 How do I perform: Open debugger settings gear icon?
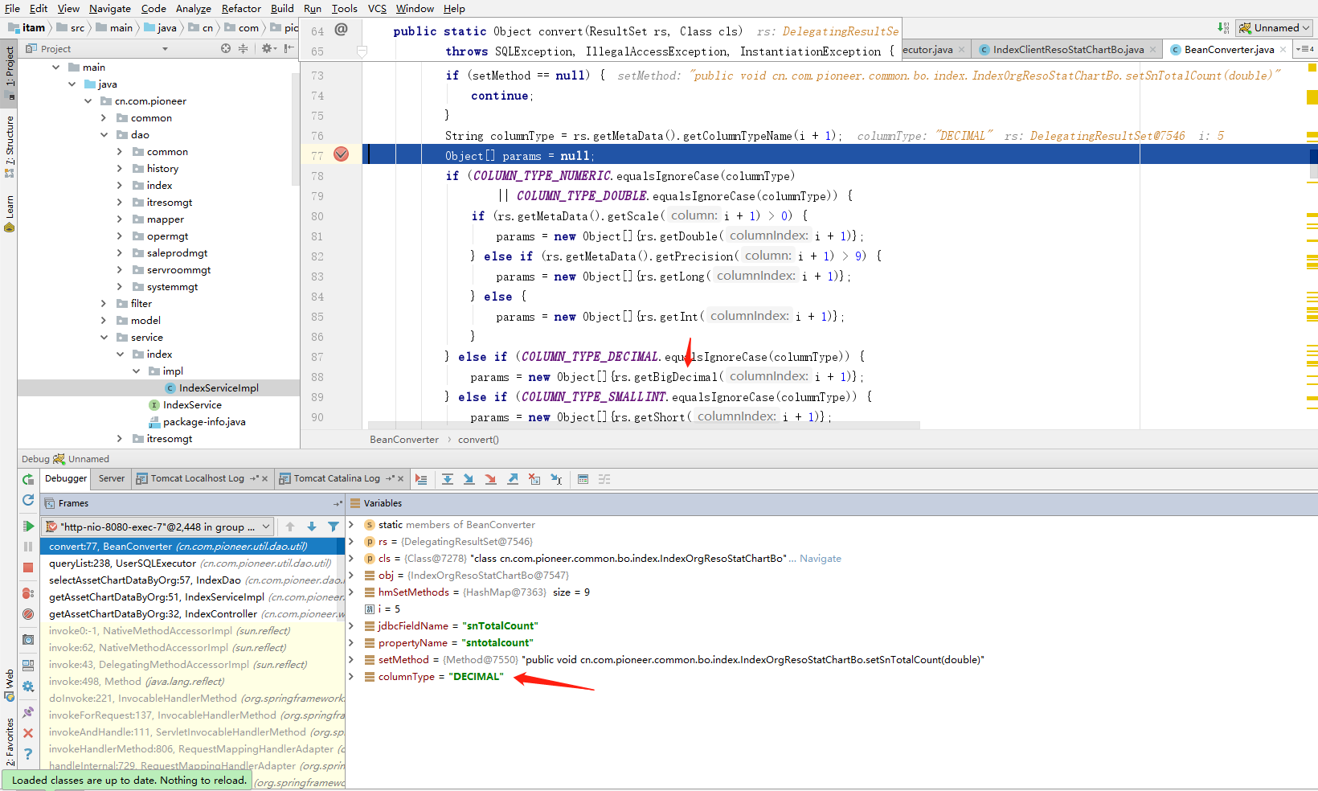click(x=28, y=686)
